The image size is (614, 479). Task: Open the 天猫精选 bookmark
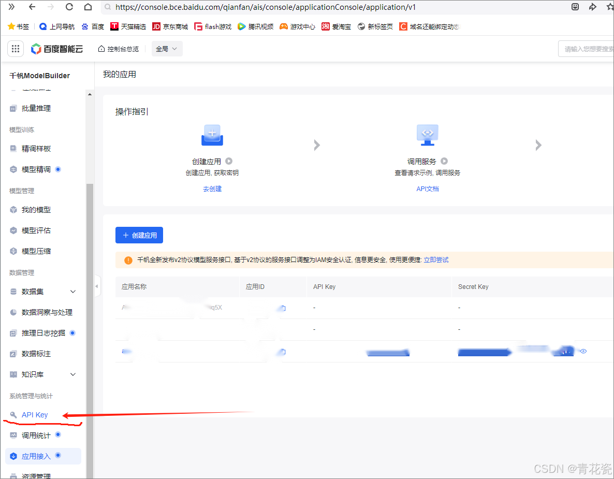click(x=128, y=26)
